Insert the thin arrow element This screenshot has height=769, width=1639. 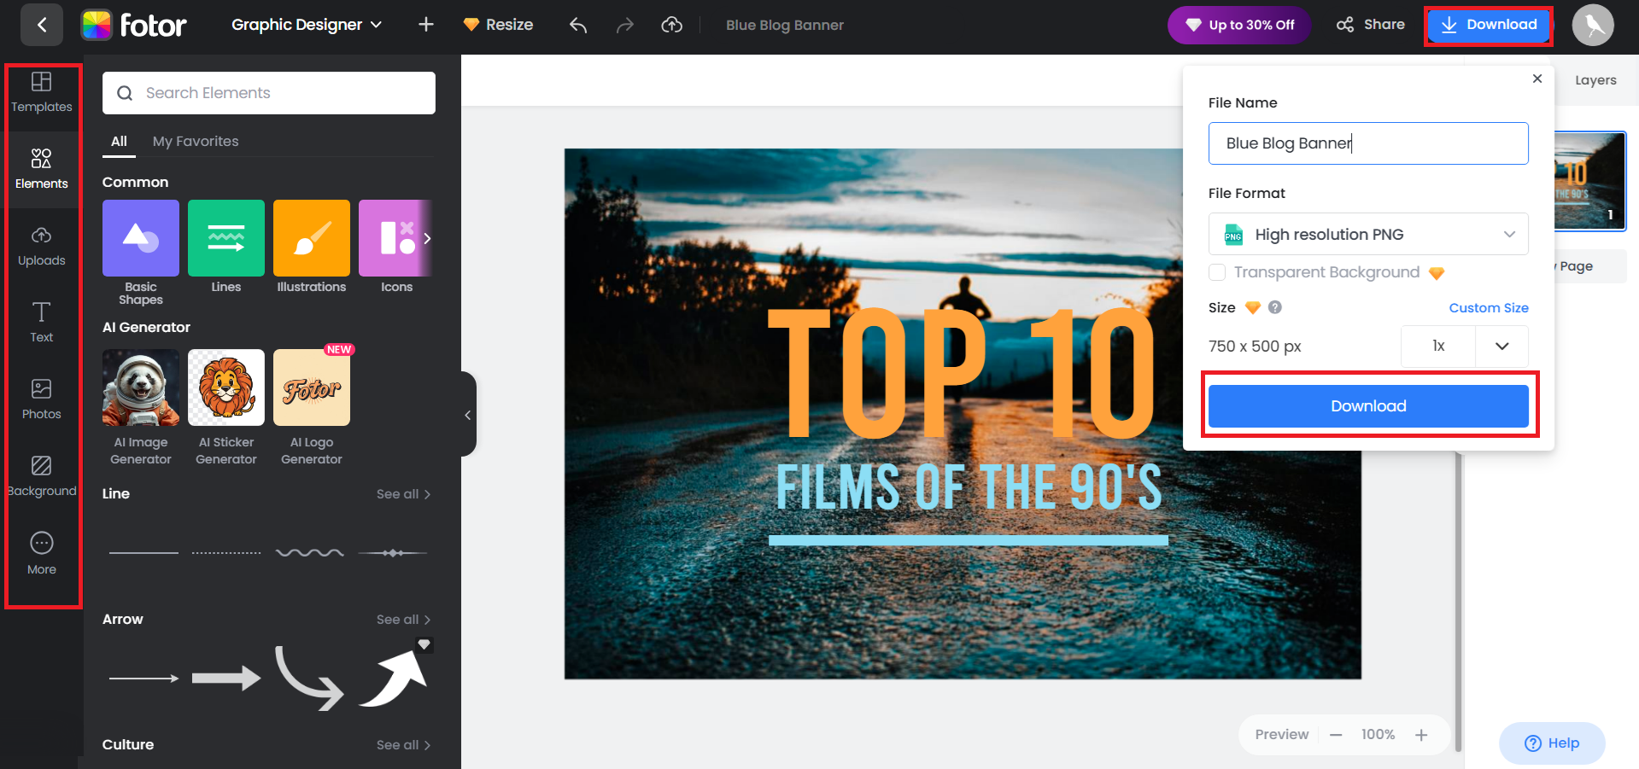(x=143, y=679)
